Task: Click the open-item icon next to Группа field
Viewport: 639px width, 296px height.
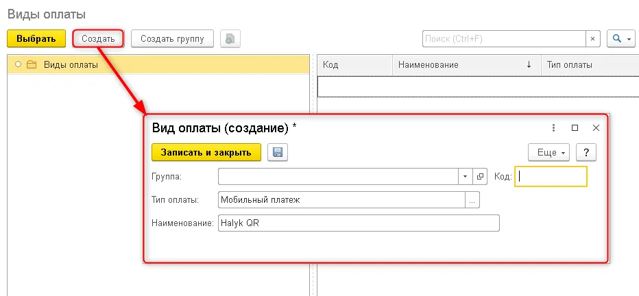Action: [x=480, y=176]
